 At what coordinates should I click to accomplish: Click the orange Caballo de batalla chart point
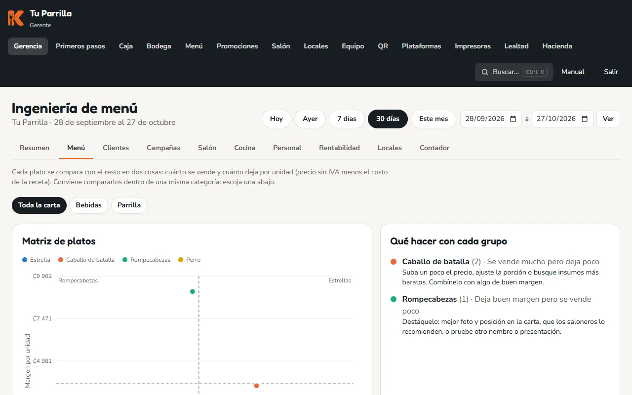coord(256,386)
